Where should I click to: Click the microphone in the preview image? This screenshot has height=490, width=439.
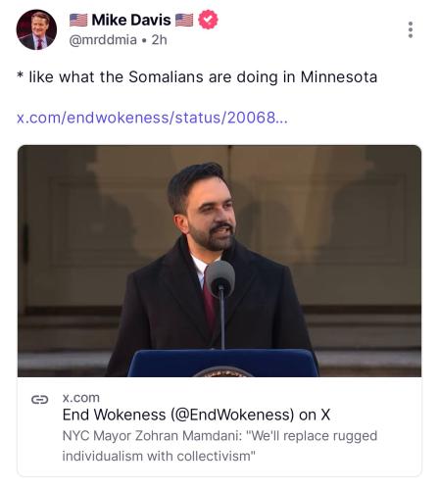tap(220, 278)
